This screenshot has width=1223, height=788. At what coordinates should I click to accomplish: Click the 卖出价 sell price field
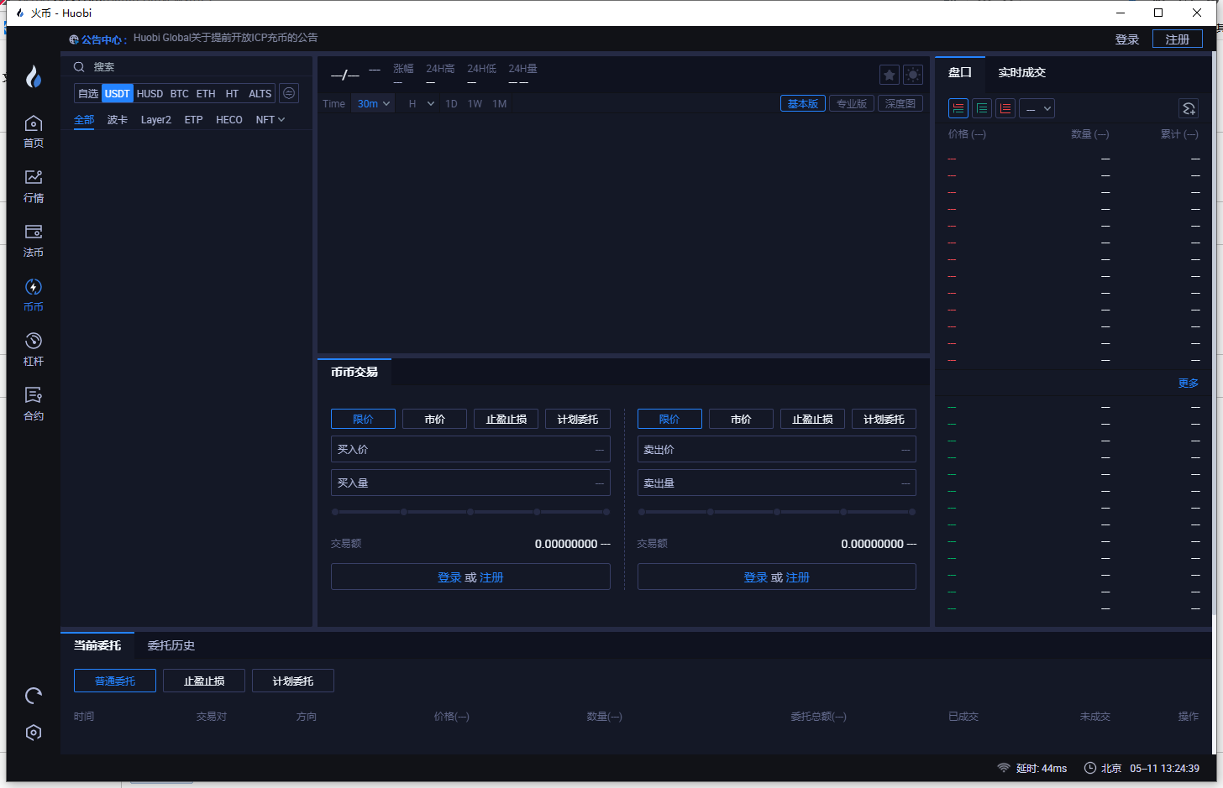pos(777,449)
